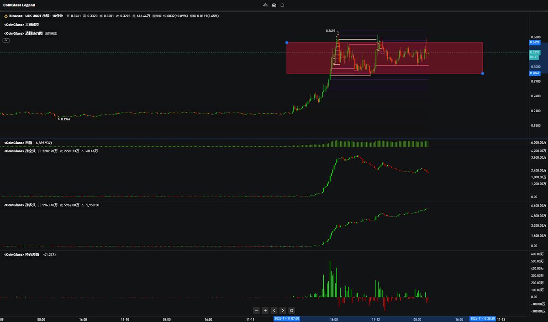Click the 0.2869 blue price label
Screen dimensions: 548x322
click(535, 73)
